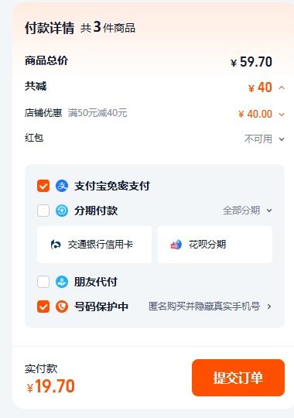The height and width of the screenshot is (418, 294).
Task: Select 花呗分期 installment option
Action: pos(215,244)
